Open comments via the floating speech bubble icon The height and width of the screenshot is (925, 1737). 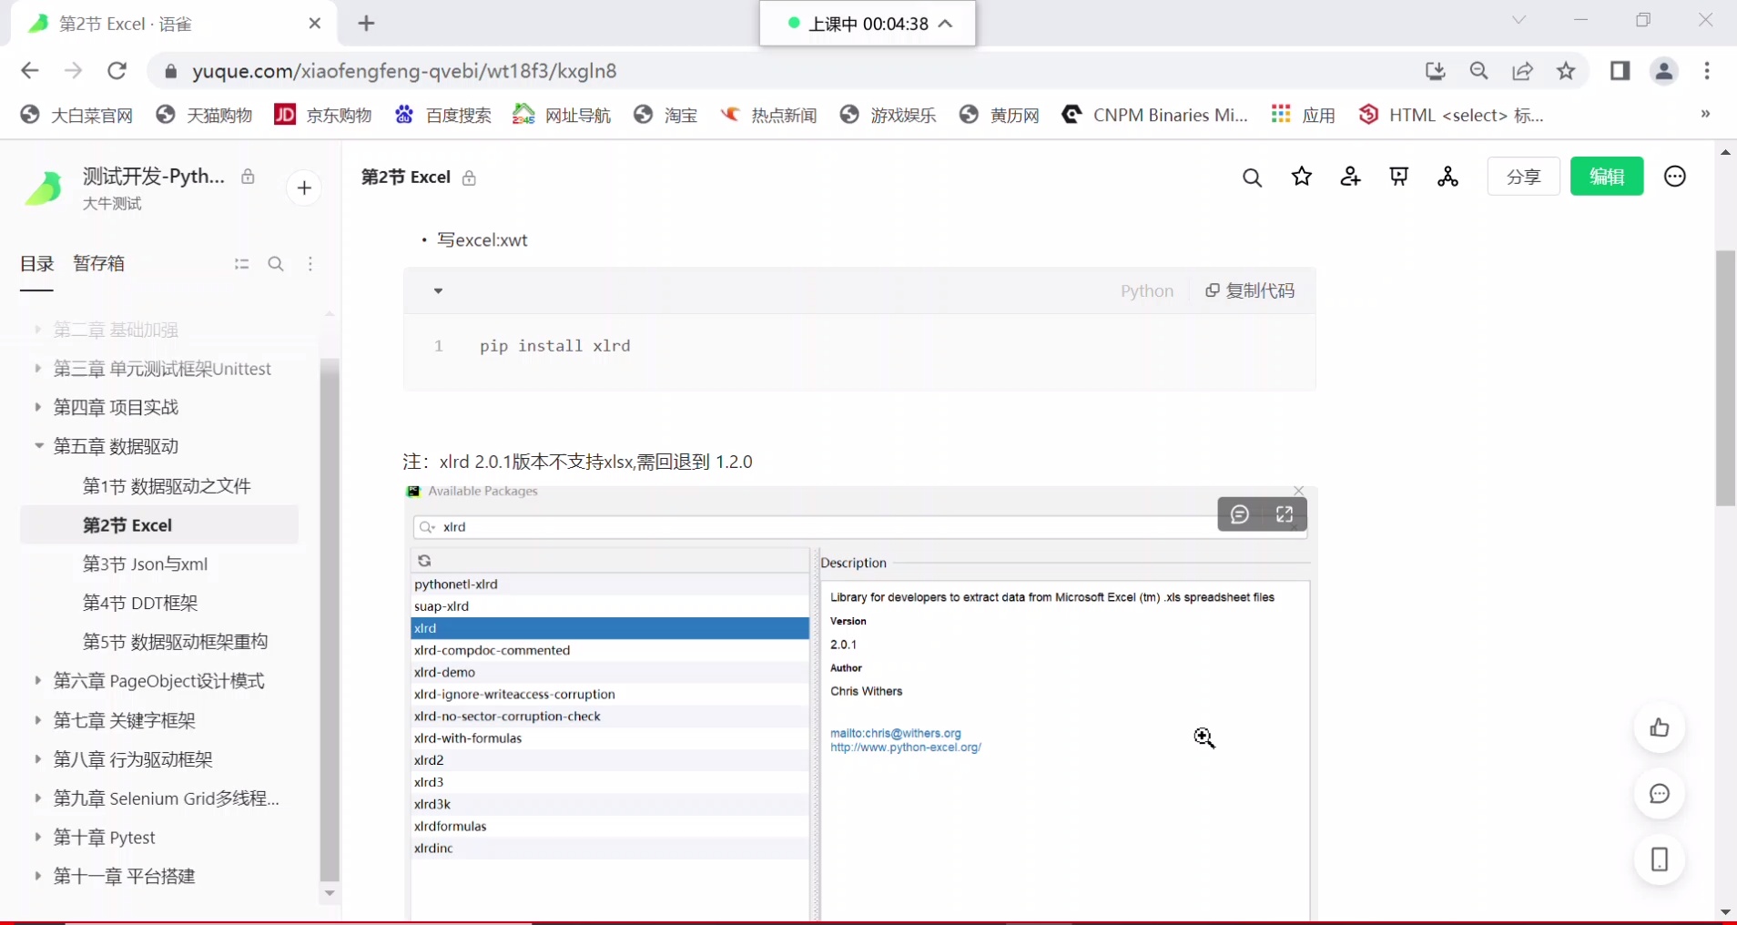click(1661, 794)
